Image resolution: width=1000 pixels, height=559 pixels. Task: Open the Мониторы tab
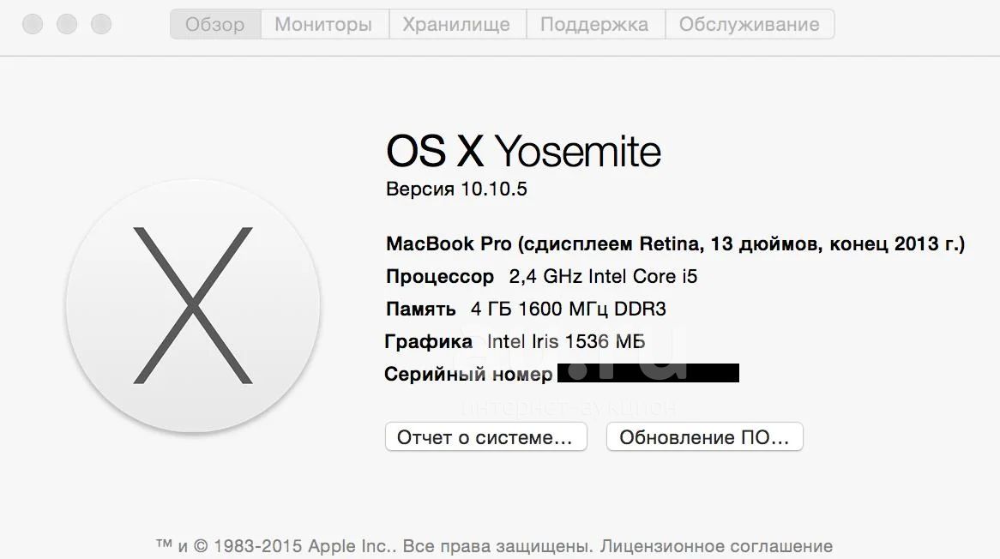(324, 24)
